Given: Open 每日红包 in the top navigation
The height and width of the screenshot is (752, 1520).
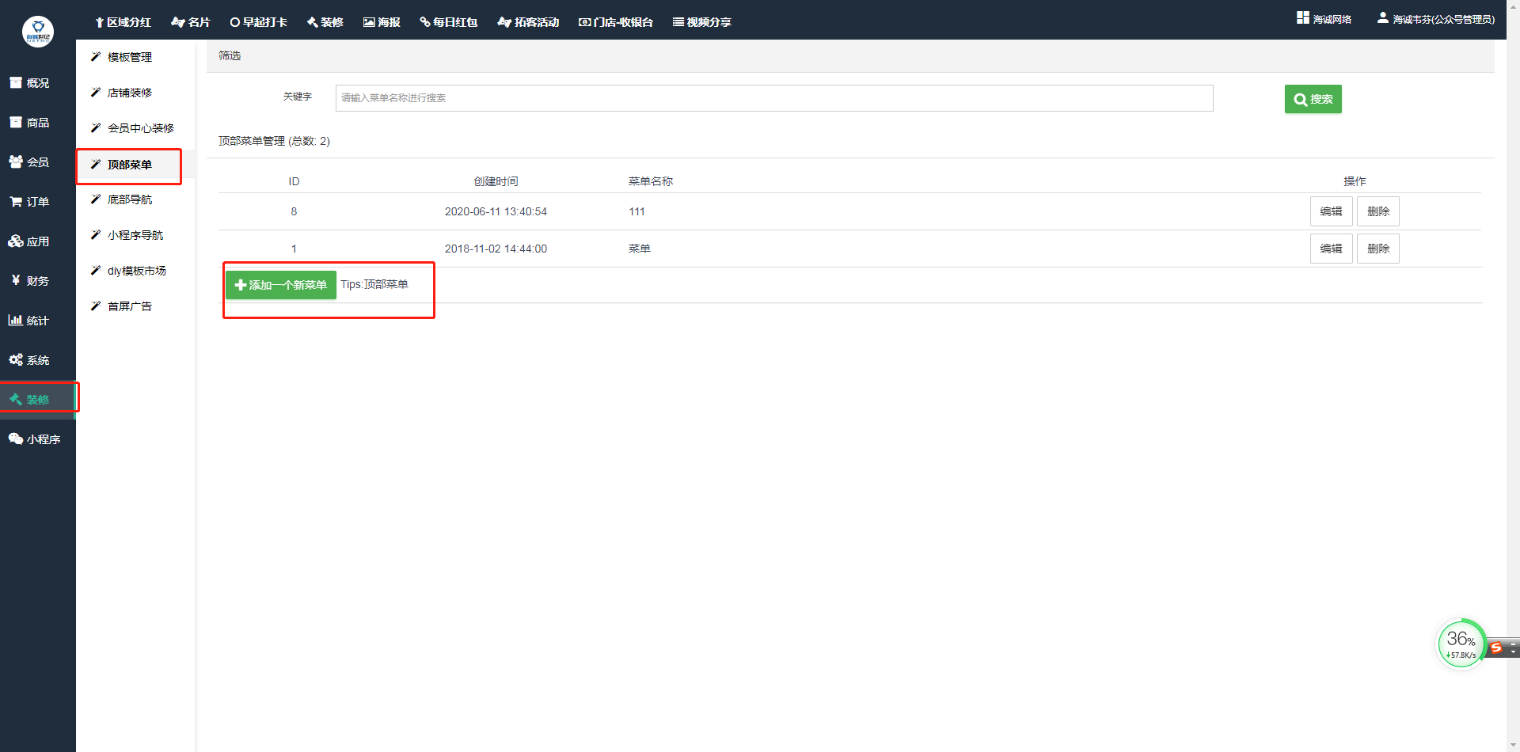Looking at the screenshot, I should [x=449, y=22].
